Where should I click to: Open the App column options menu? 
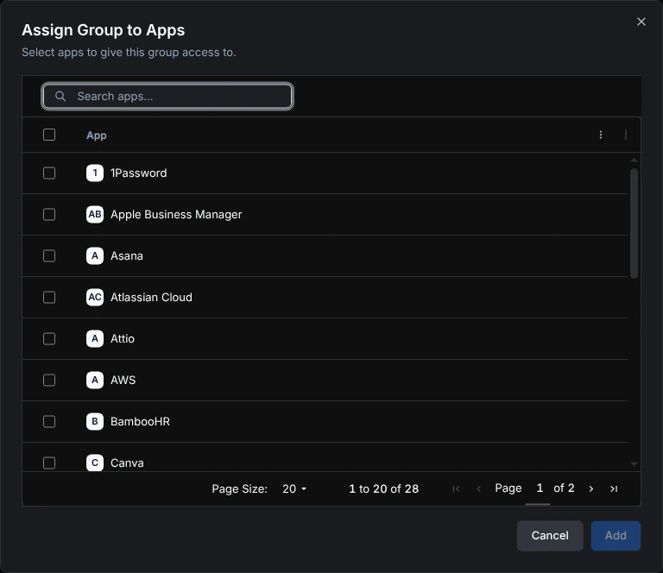(x=601, y=135)
